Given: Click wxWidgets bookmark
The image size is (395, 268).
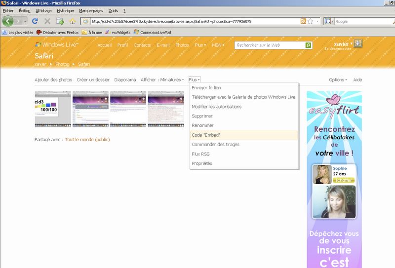Looking at the screenshot, I should point(118,32).
